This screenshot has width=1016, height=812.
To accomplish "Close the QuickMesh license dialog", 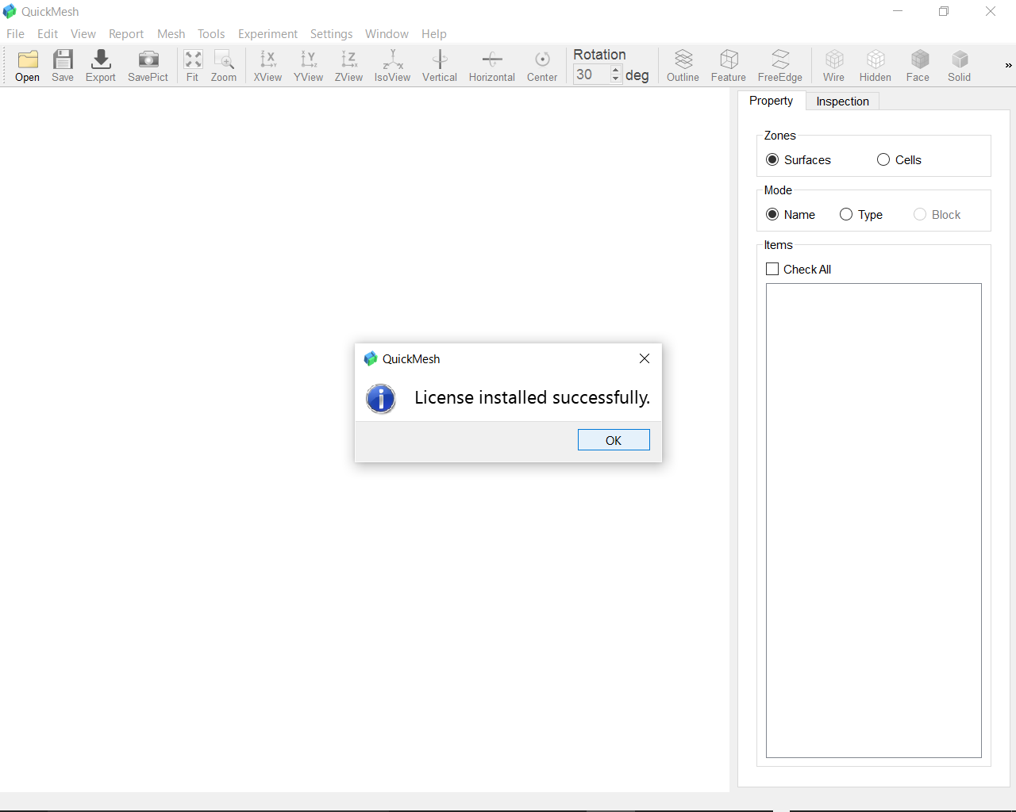I will click(x=645, y=358).
